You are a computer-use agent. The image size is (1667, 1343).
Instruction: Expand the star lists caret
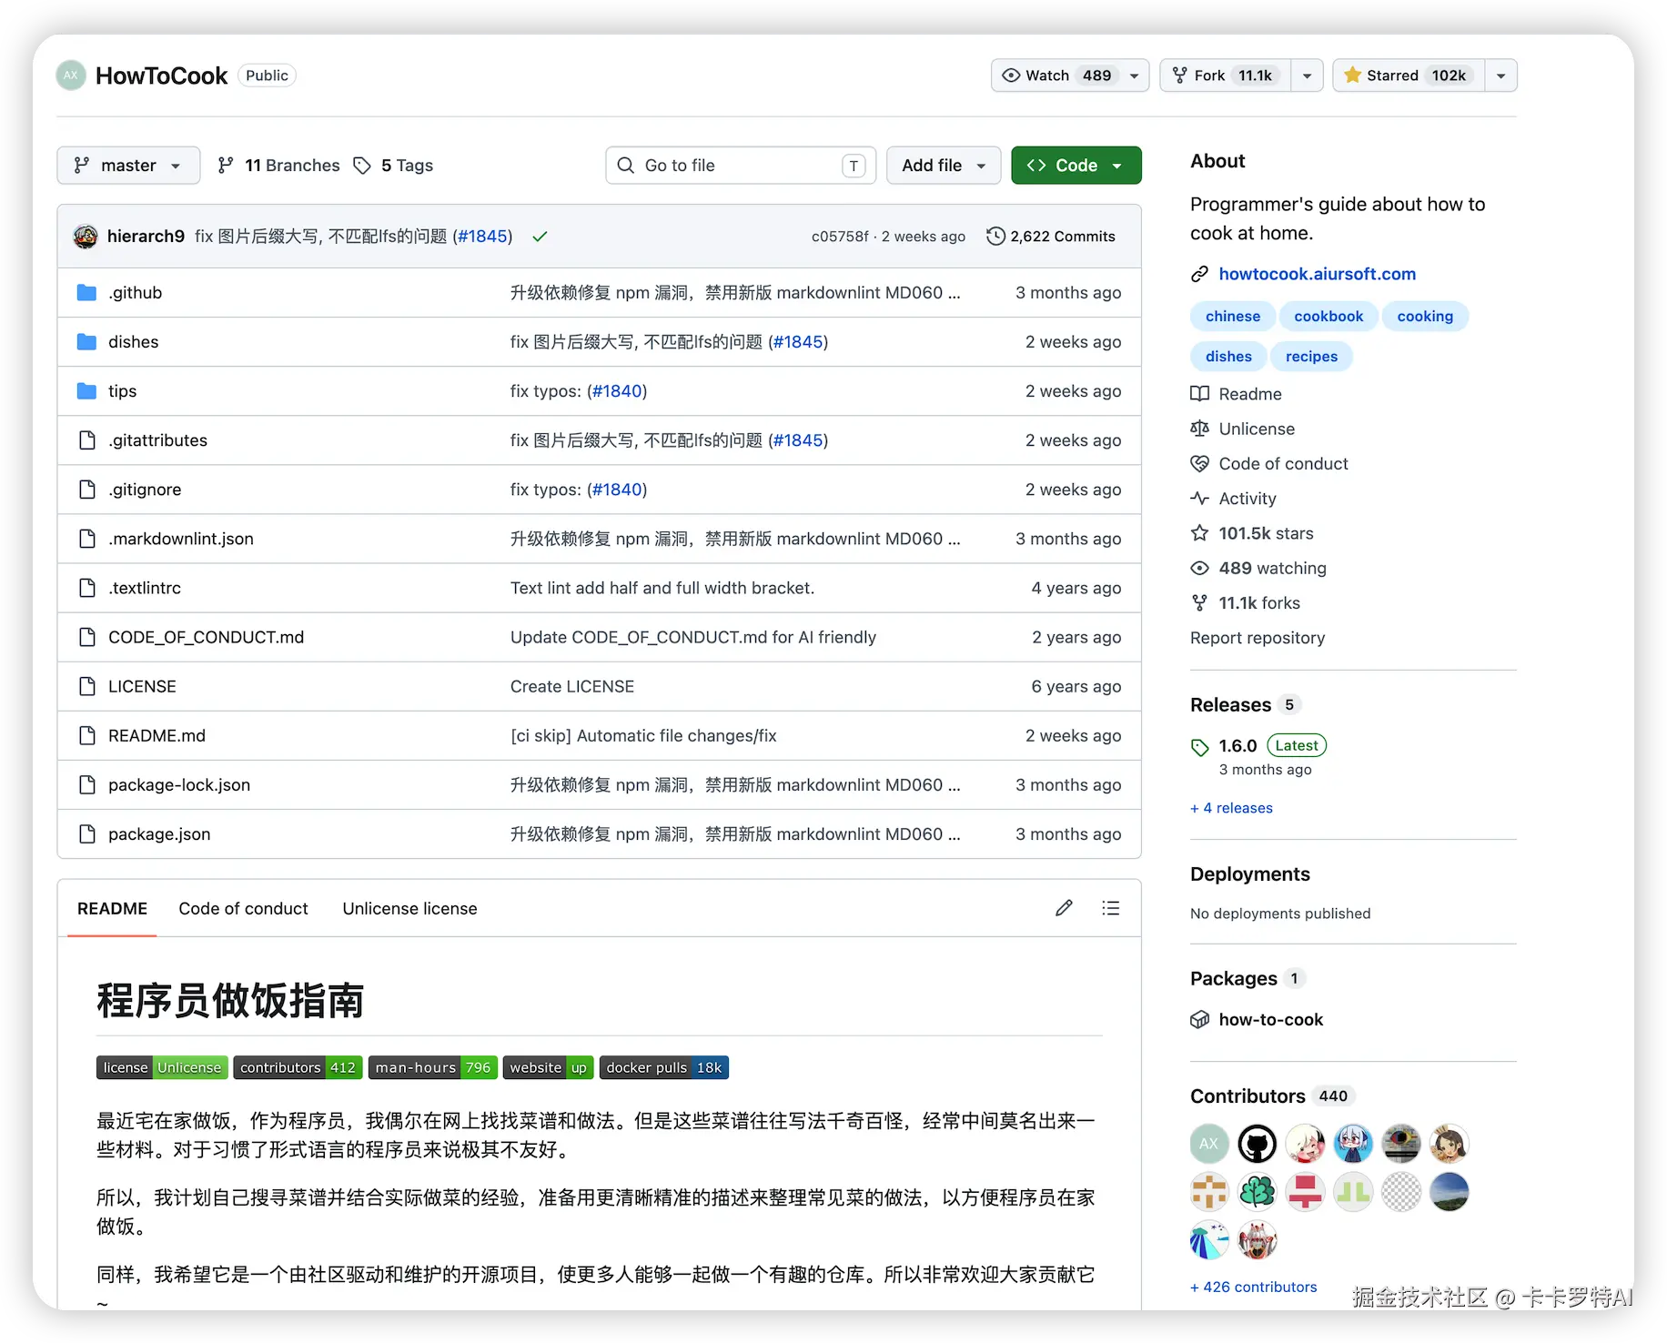click(1501, 76)
